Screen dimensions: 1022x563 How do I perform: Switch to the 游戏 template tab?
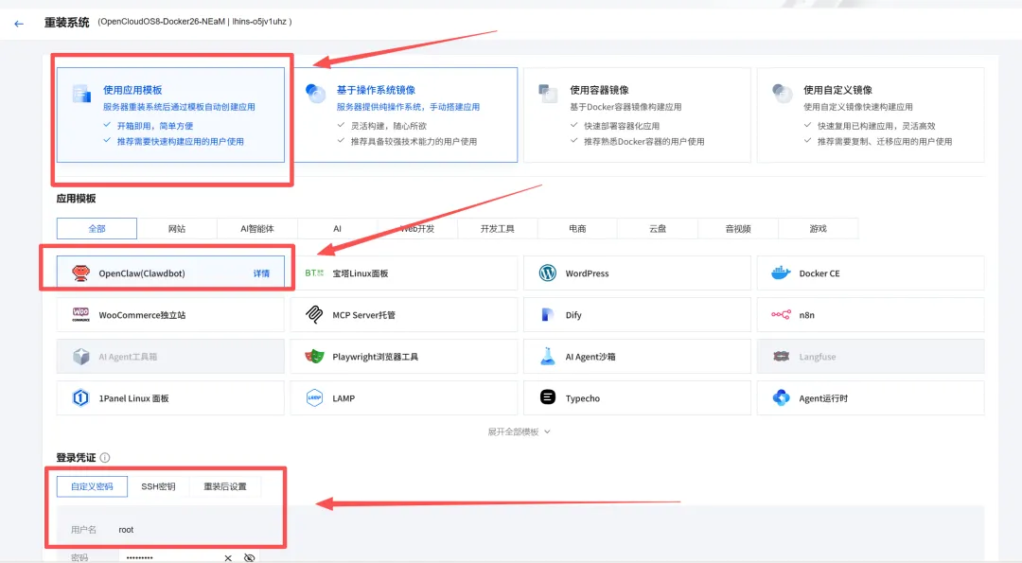tap(818, 229)
